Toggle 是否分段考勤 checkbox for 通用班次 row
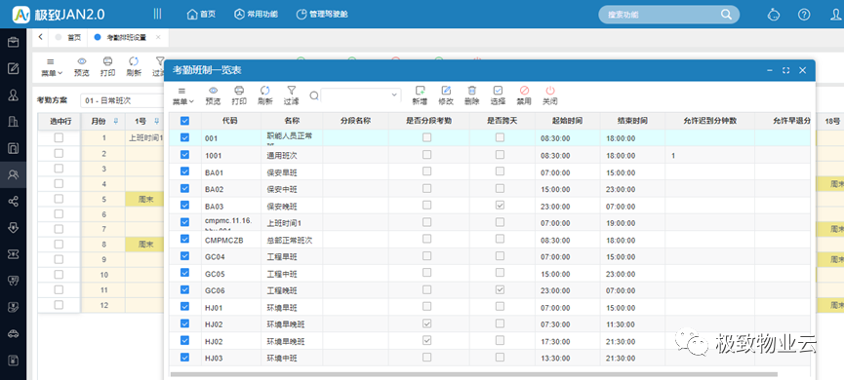Screen dimensions: 844x380 pyautogui.click(x=426, y=155)
